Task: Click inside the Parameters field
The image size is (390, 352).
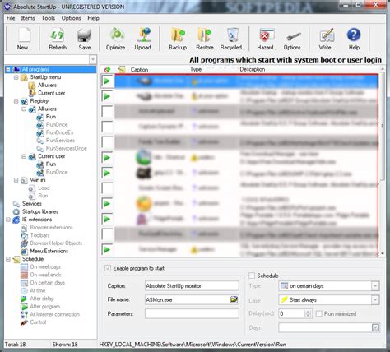Action: click(x=192, y=313)
